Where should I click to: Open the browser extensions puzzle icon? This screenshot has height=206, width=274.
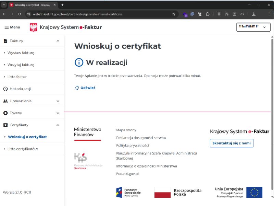(x=208, y=14)
